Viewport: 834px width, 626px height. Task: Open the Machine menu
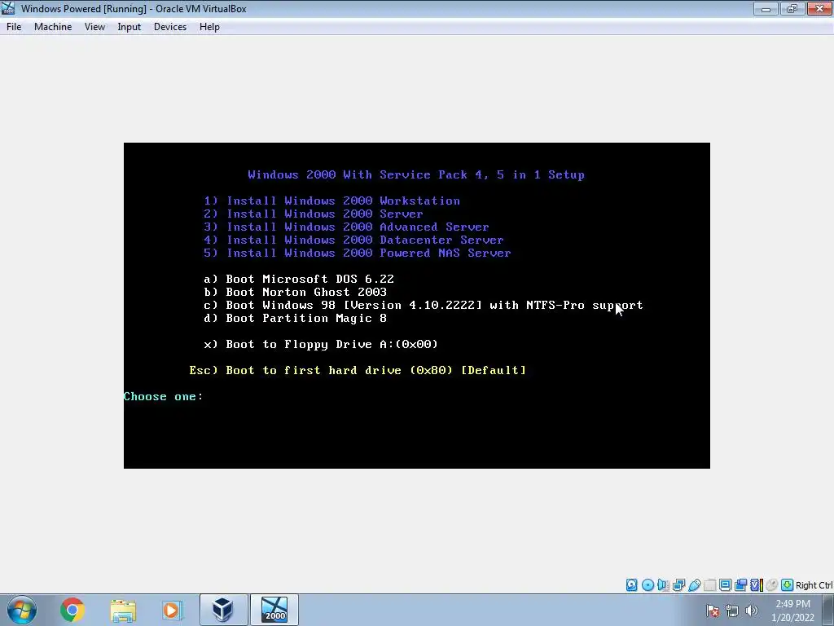(x=53, y=27)
